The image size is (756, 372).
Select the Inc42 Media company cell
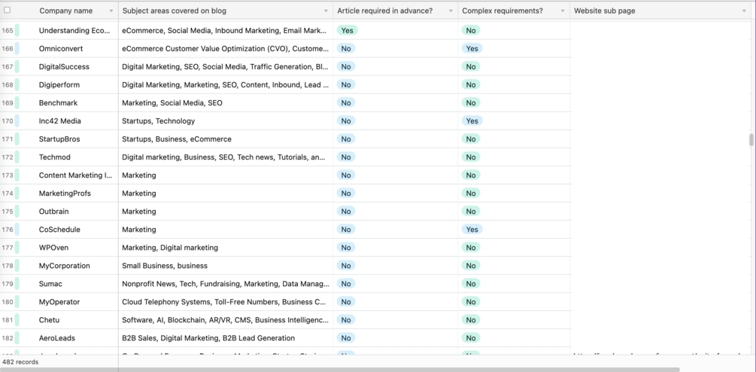click(x=68, y=120)
